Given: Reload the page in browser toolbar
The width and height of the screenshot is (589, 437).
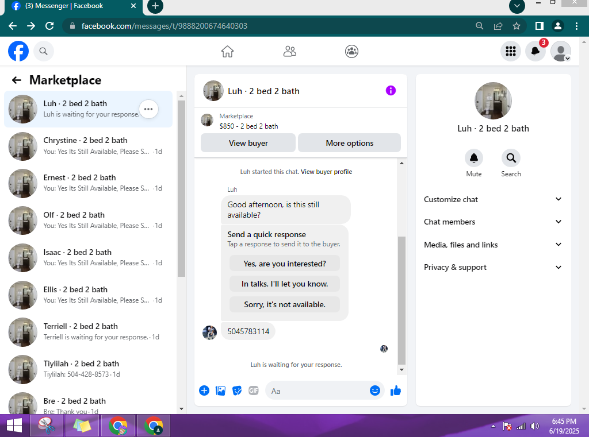Looking at the screenshot, I should coord(49,26).
